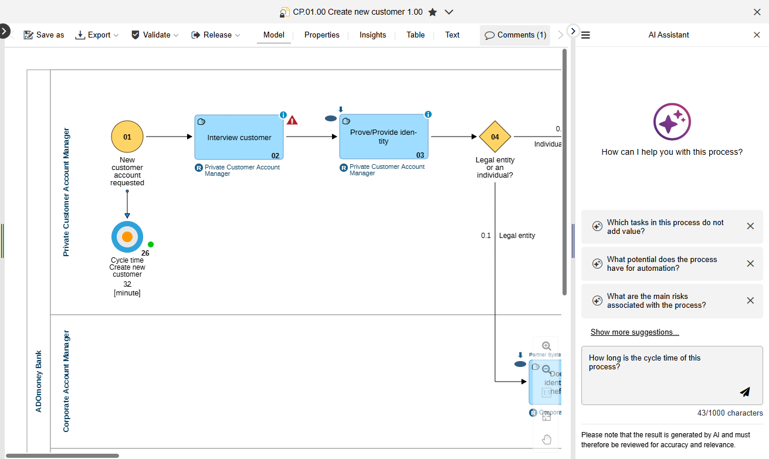769x459 pixels.
Task: Expand the version chevron beside the process title
Action: pyautogui.click(x=449, y=11)
